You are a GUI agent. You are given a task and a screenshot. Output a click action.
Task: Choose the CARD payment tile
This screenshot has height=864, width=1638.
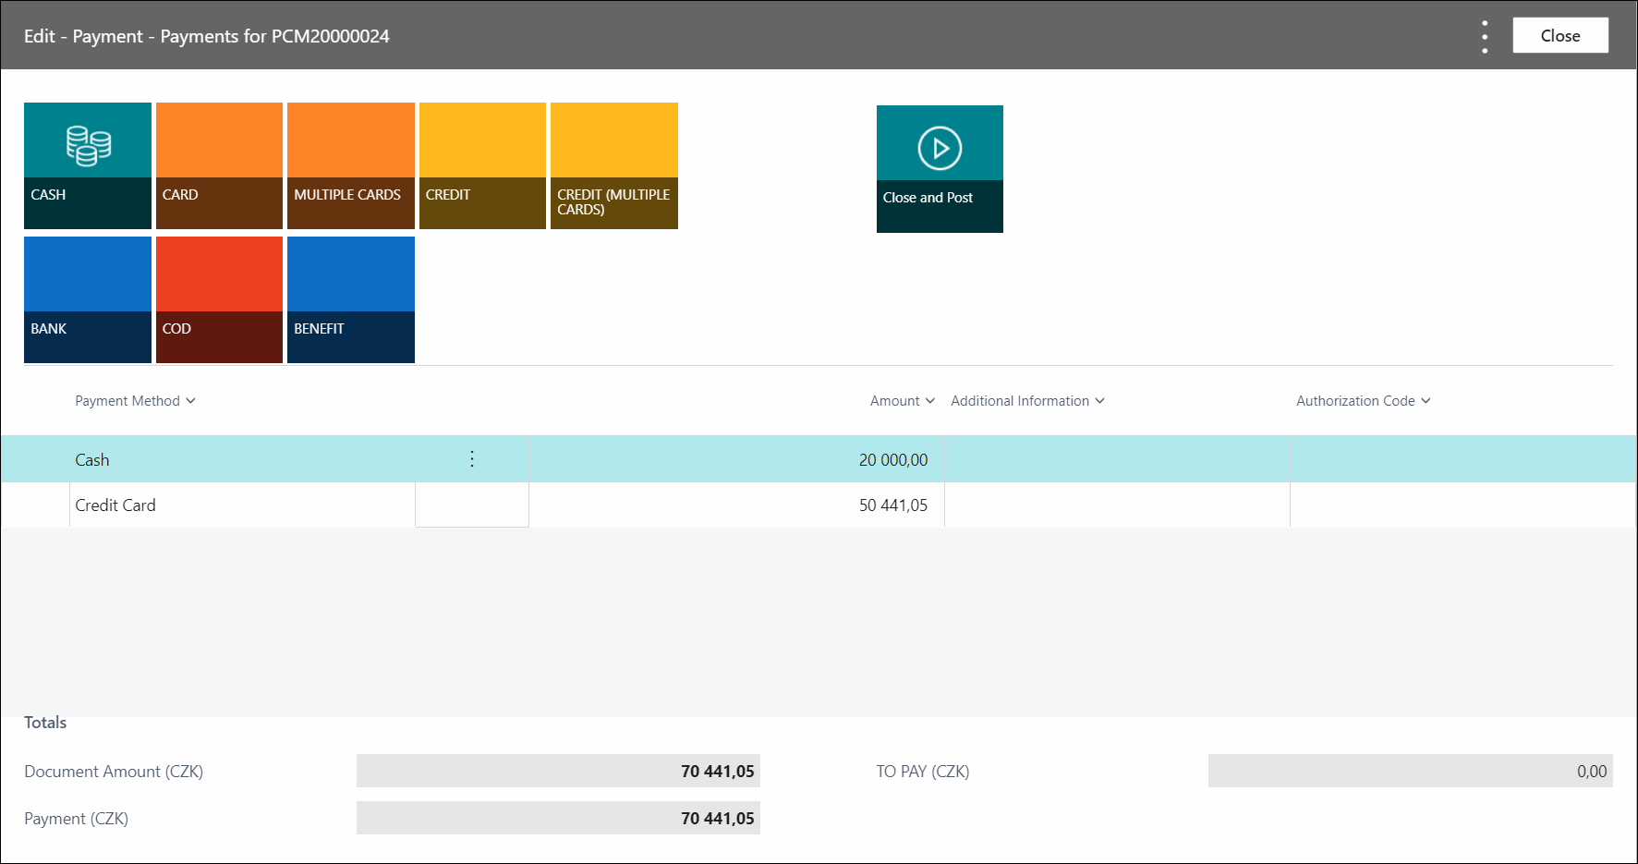219,165
